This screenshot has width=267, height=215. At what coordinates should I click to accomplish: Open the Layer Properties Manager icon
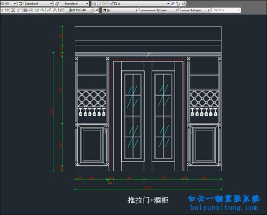(94, 4)
